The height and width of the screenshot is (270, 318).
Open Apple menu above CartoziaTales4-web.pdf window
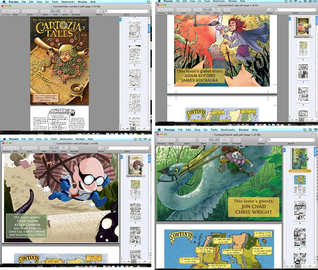(x=159, y=130)
